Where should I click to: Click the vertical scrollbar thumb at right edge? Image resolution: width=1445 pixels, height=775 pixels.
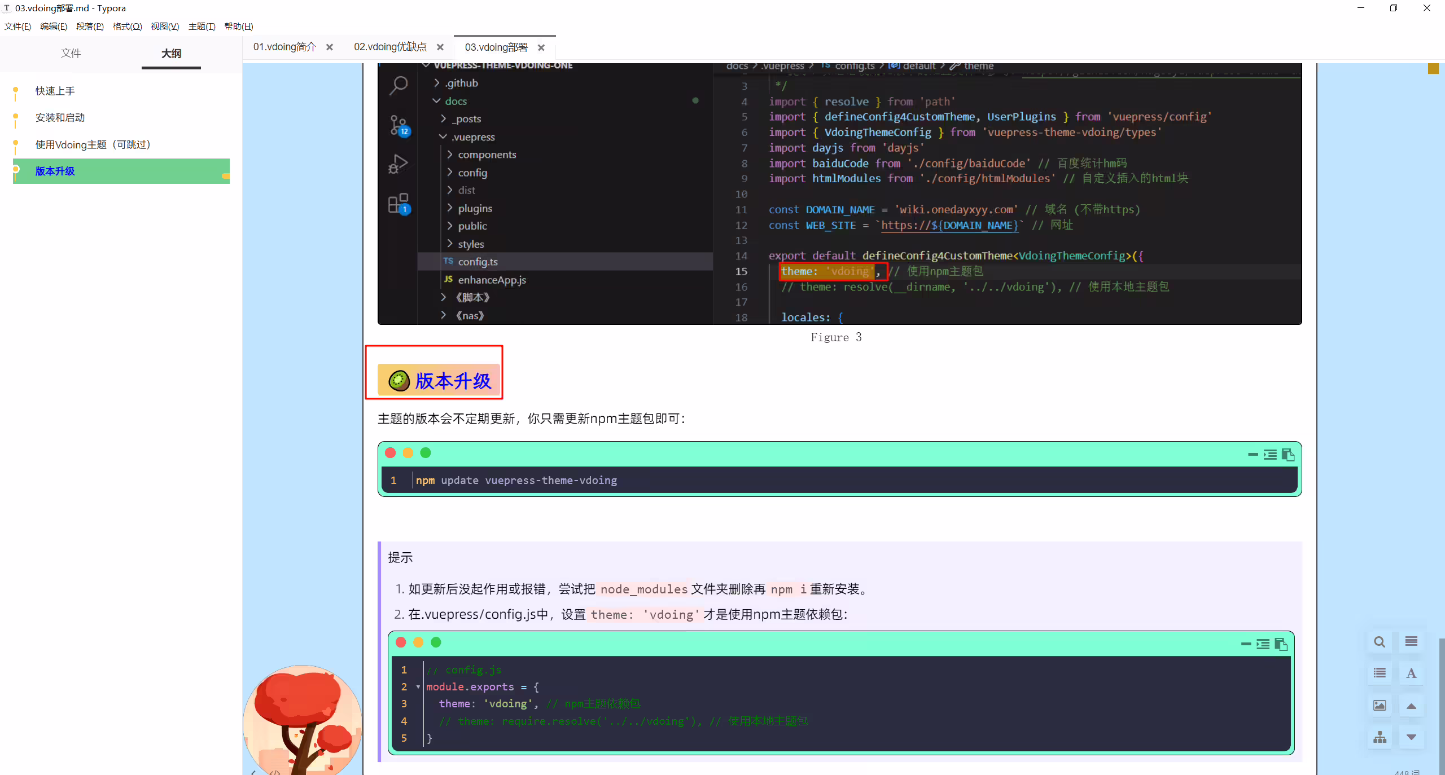pos(1441,705)
